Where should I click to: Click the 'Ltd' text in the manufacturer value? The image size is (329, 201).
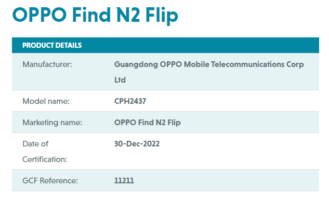[x=120, y=80]
